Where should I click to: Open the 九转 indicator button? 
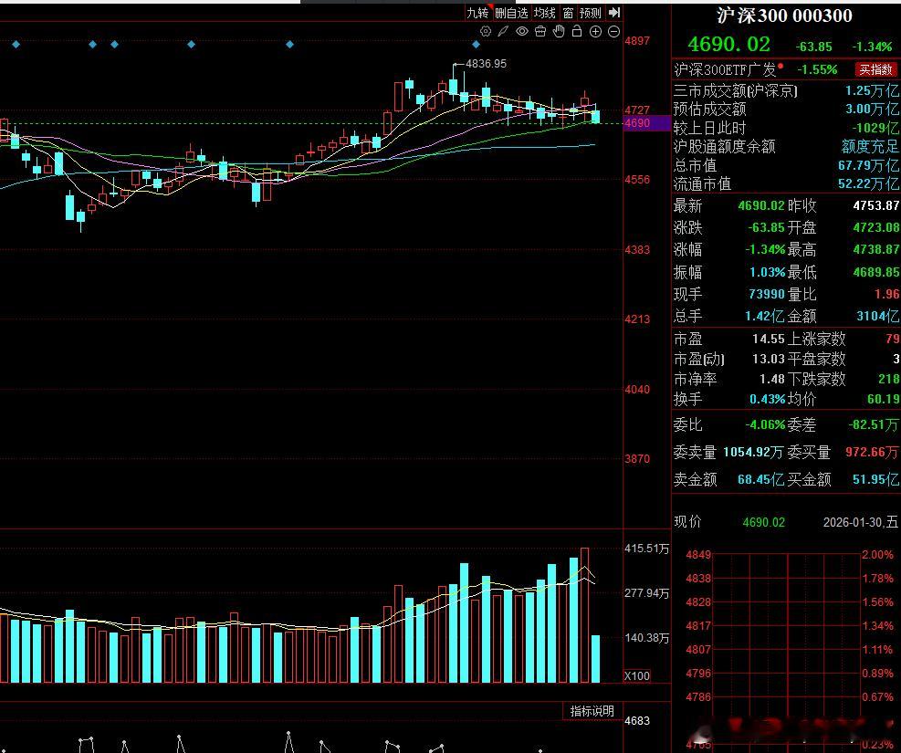477,13
